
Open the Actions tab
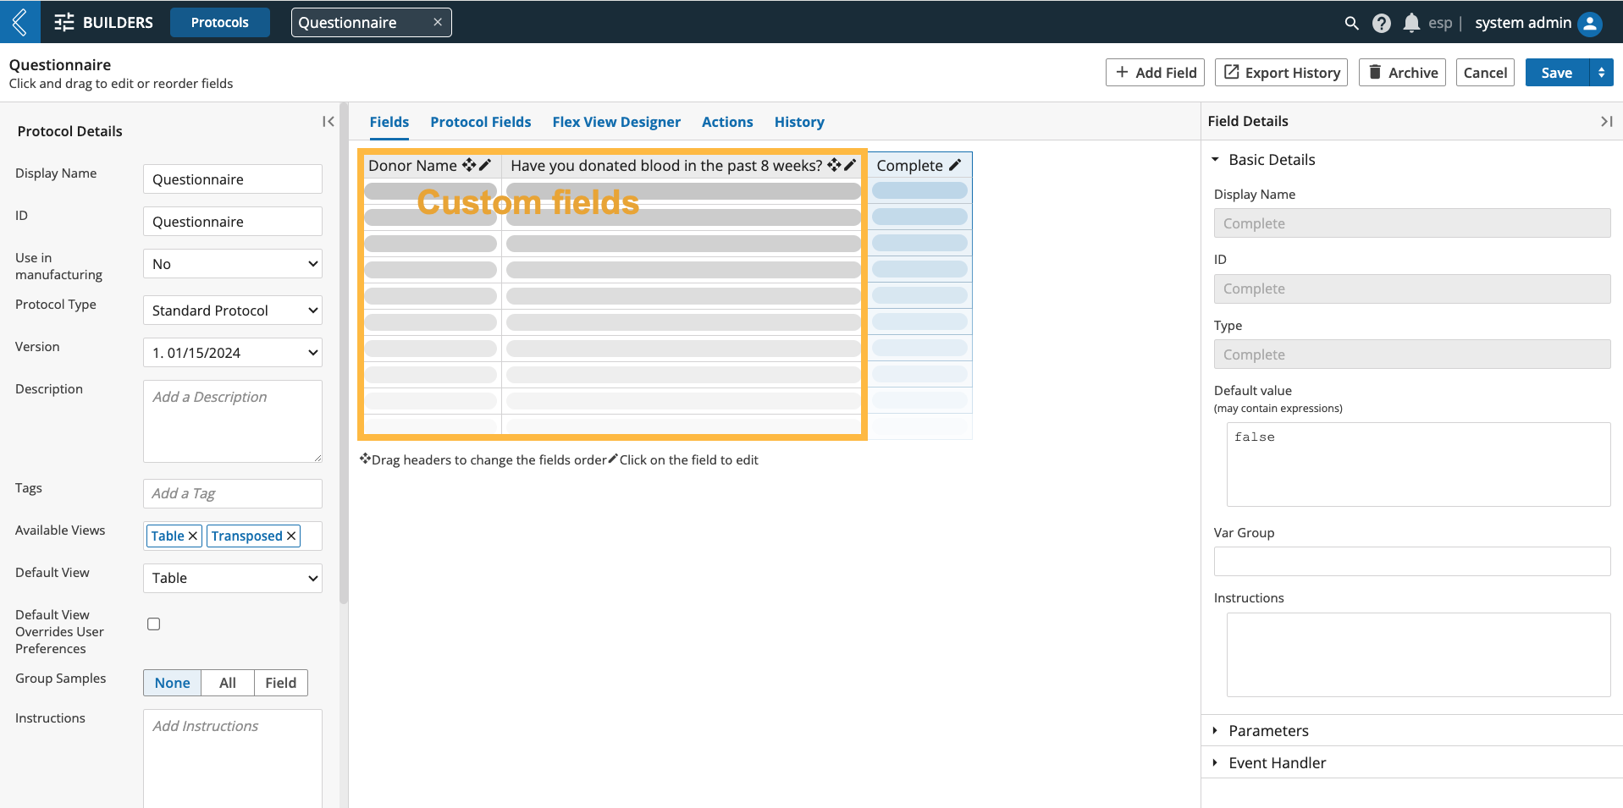(x=727, y=122)
